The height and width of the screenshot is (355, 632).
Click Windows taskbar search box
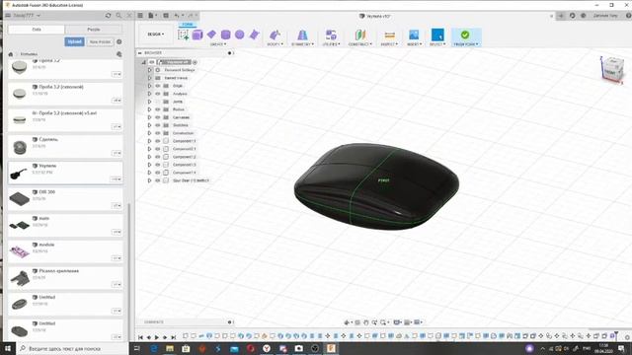click(x=72, y=348)
